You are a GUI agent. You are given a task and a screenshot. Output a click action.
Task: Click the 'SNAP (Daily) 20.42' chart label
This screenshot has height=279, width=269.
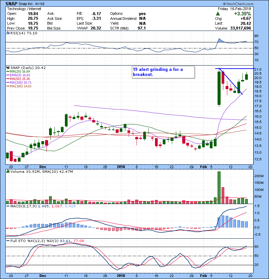(x=28, y=68)
